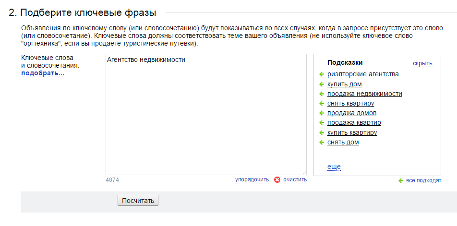Show more hints via еще
Image resolution: width=457 pixels, height=226 pixels.
[x=334, y=167]
